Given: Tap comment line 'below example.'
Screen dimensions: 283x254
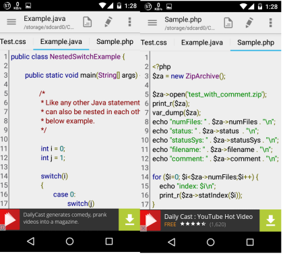Looking at the screenshot, I should [67, 121].
